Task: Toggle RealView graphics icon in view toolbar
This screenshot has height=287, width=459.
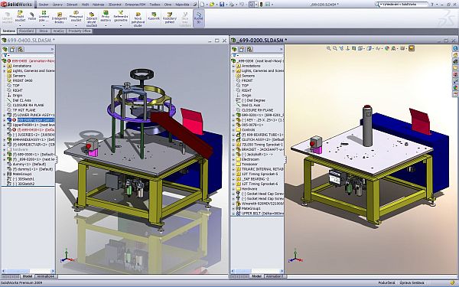Action: click(x=412, y=48)
